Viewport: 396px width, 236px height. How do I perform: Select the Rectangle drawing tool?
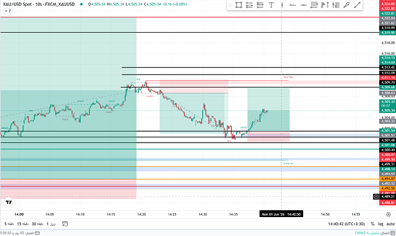coord(239,5)
